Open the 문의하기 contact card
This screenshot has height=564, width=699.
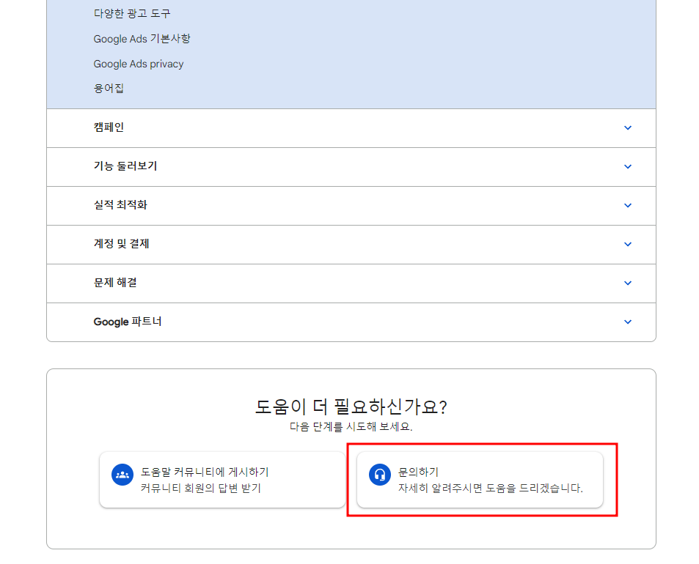[480, 480]
